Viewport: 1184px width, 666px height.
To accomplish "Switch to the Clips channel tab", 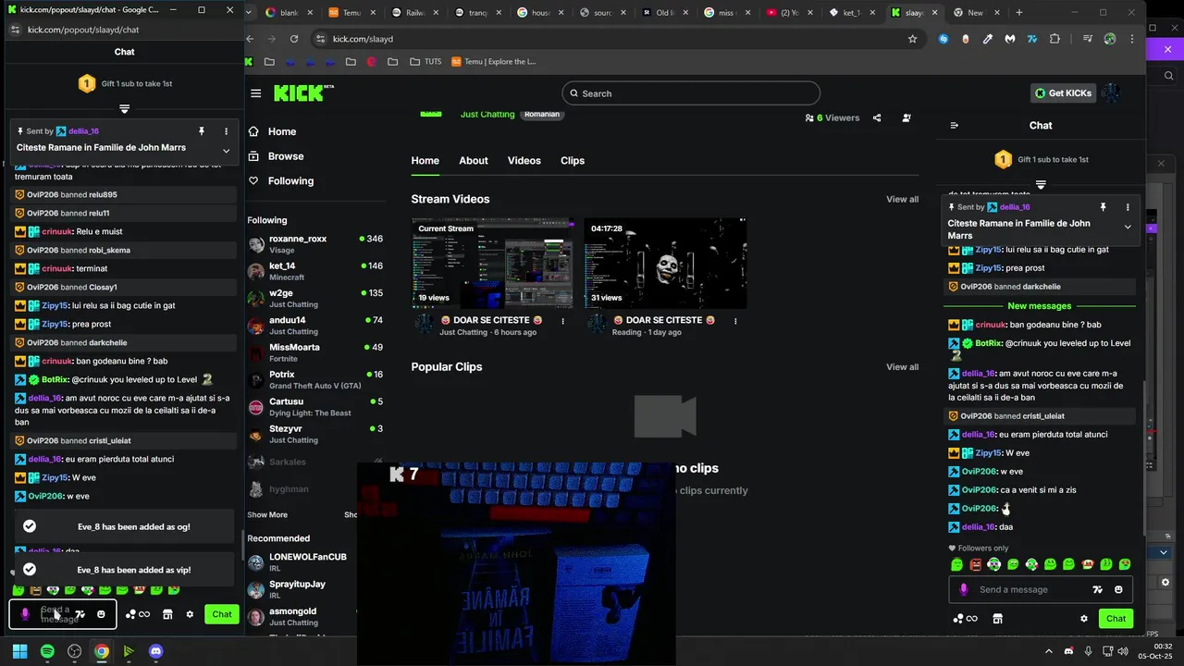I will (x=573, y=161).
